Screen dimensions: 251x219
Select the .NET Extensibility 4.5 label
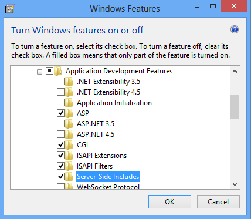pos(108,92)
